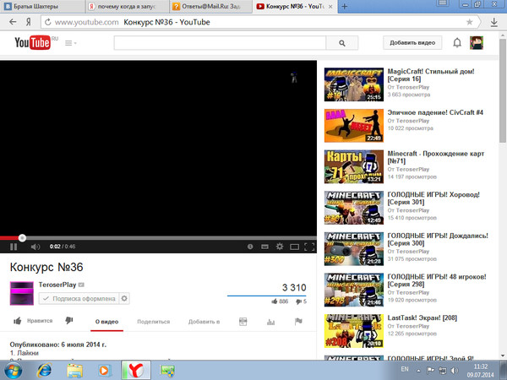507x380 pixels.
Task: Bookmark page with star icon
Action: pyautogui.click(x=470, y=22)
